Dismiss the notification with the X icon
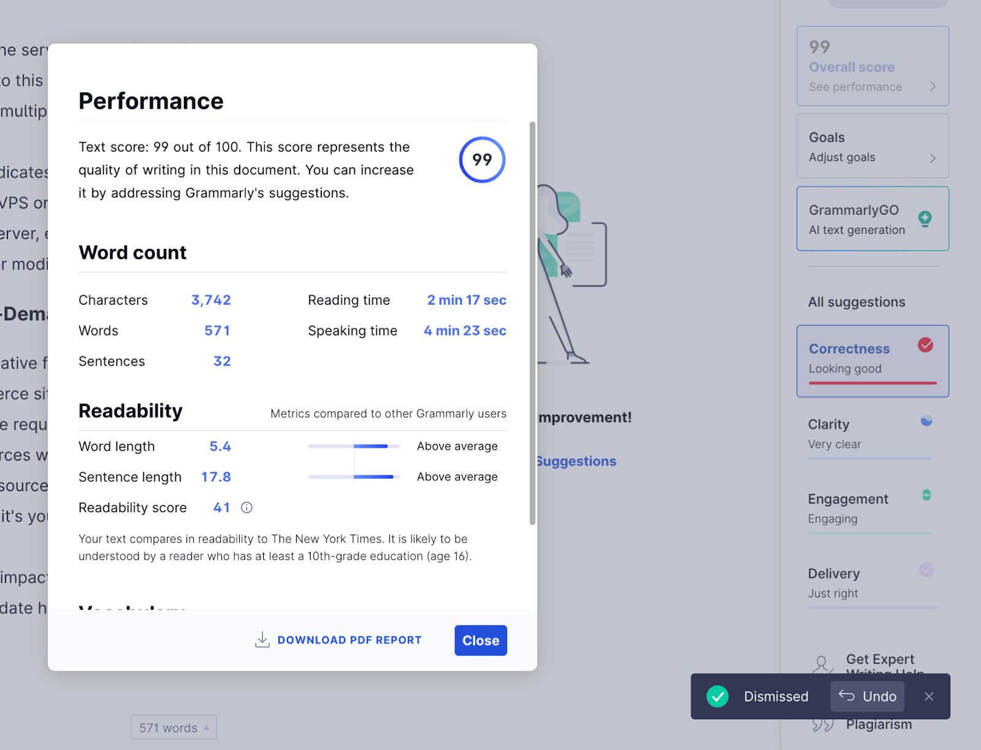Image resolution: width=981 pixels, height=750 pixels. [x=929, y=697]
